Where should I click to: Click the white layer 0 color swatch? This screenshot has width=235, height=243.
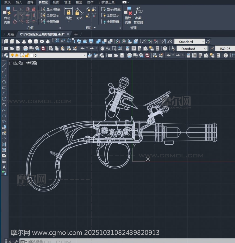32,55
